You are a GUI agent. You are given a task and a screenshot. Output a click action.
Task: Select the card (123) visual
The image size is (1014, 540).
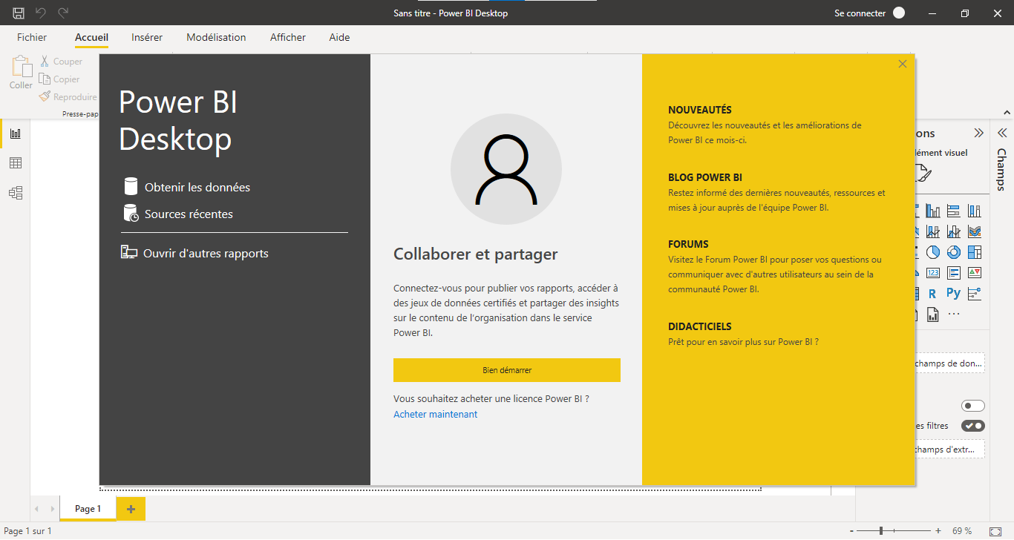(x=933, y=273)
